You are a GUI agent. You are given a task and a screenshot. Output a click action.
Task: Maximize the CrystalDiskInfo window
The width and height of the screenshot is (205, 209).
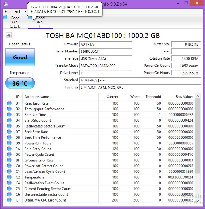[186, 3]
